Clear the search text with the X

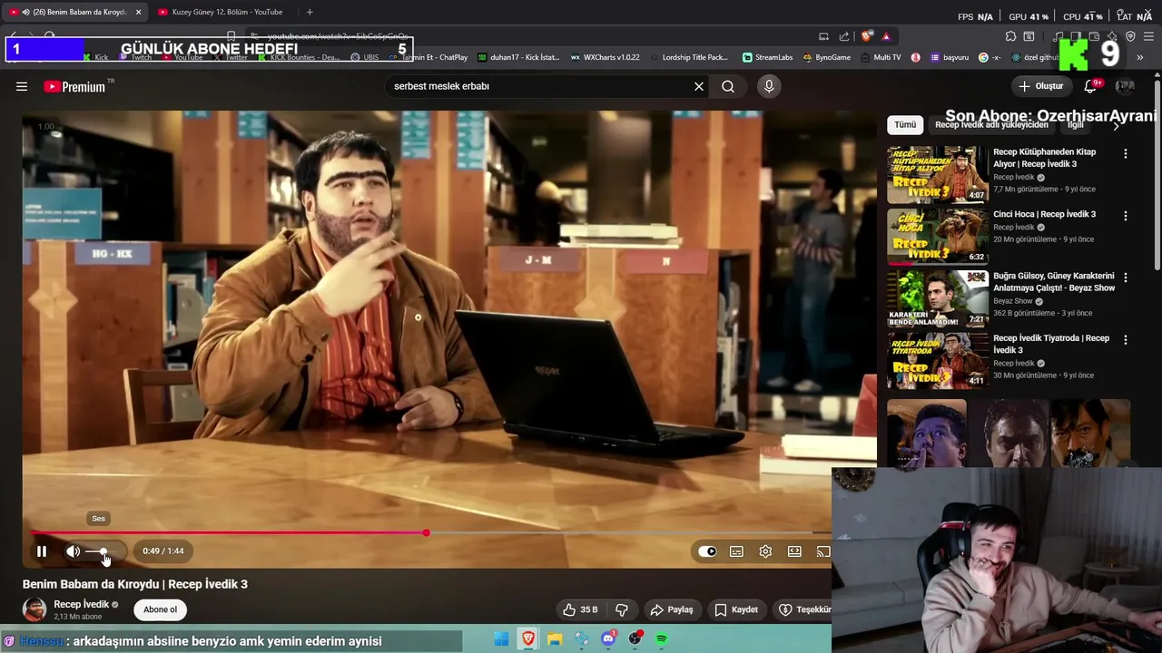(x=699, y=86)
